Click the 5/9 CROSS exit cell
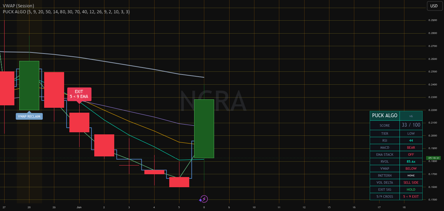The width and height of the screenshot is (444, 211). coord(411,197)
